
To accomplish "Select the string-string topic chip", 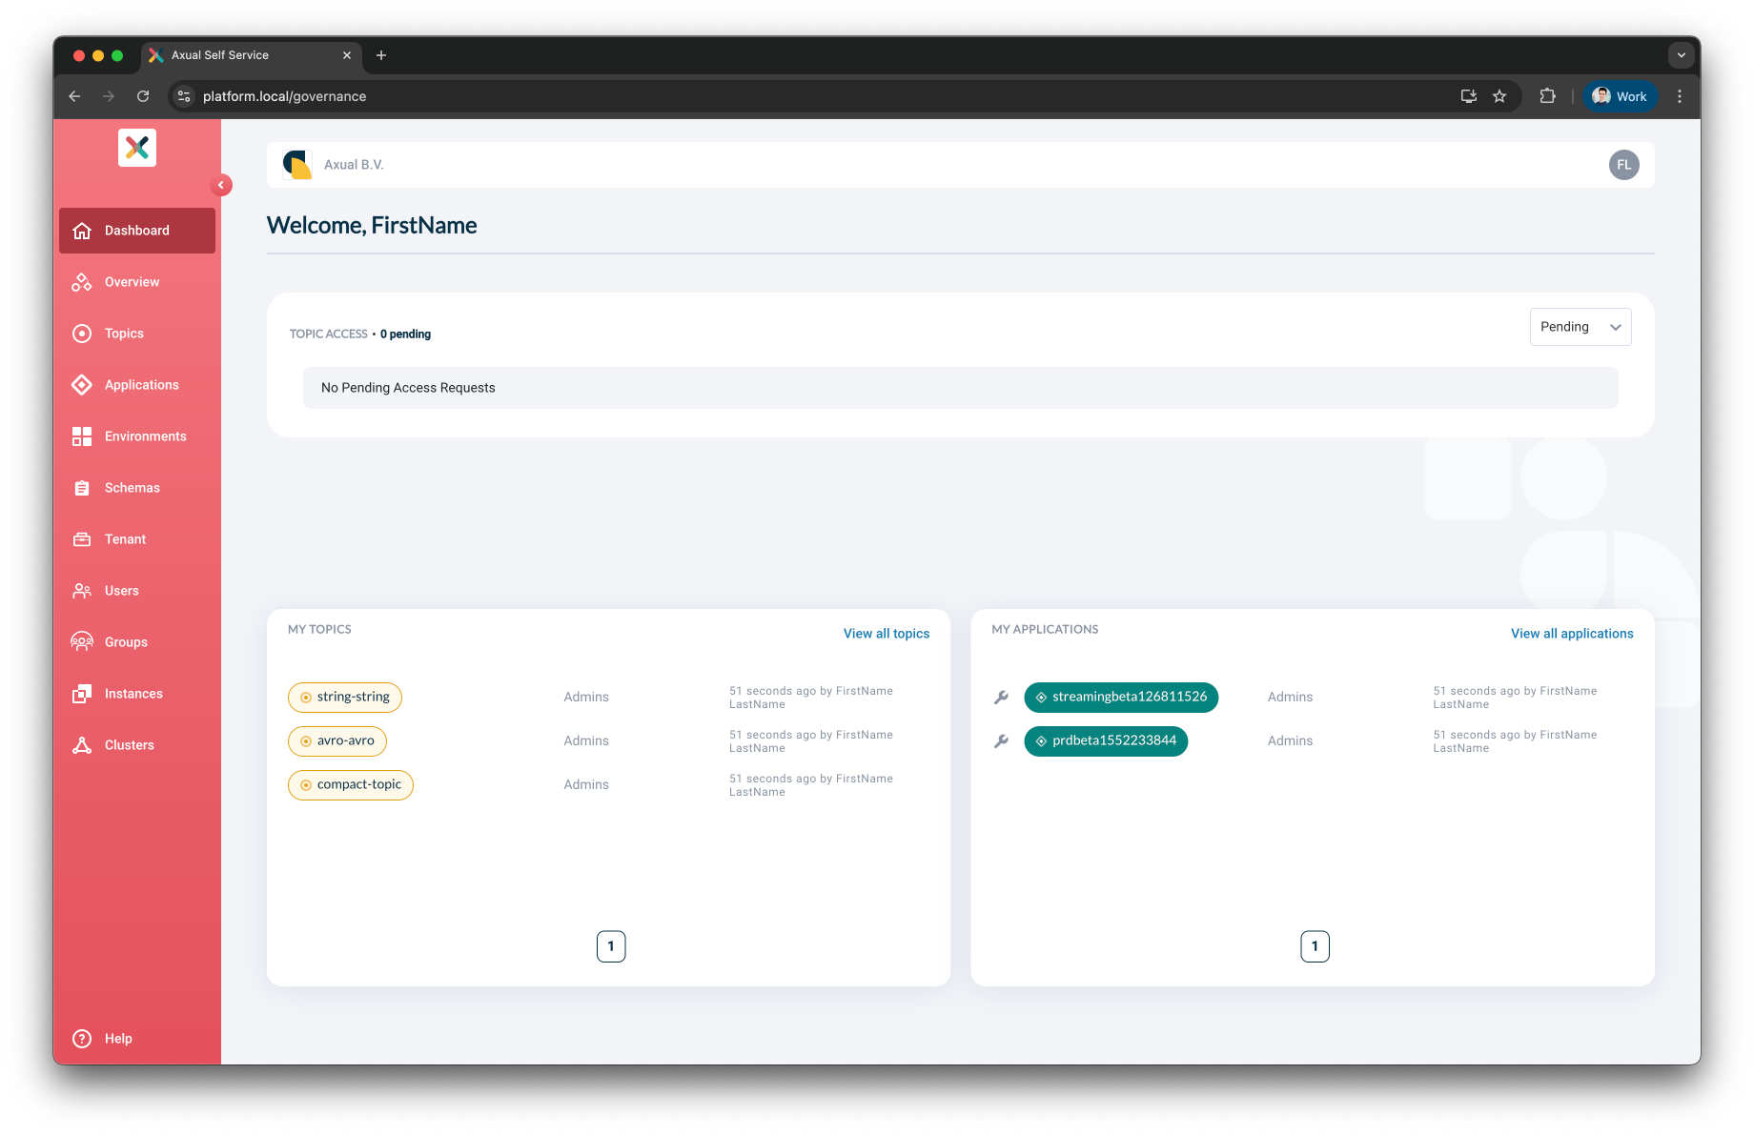I will 344,697.
